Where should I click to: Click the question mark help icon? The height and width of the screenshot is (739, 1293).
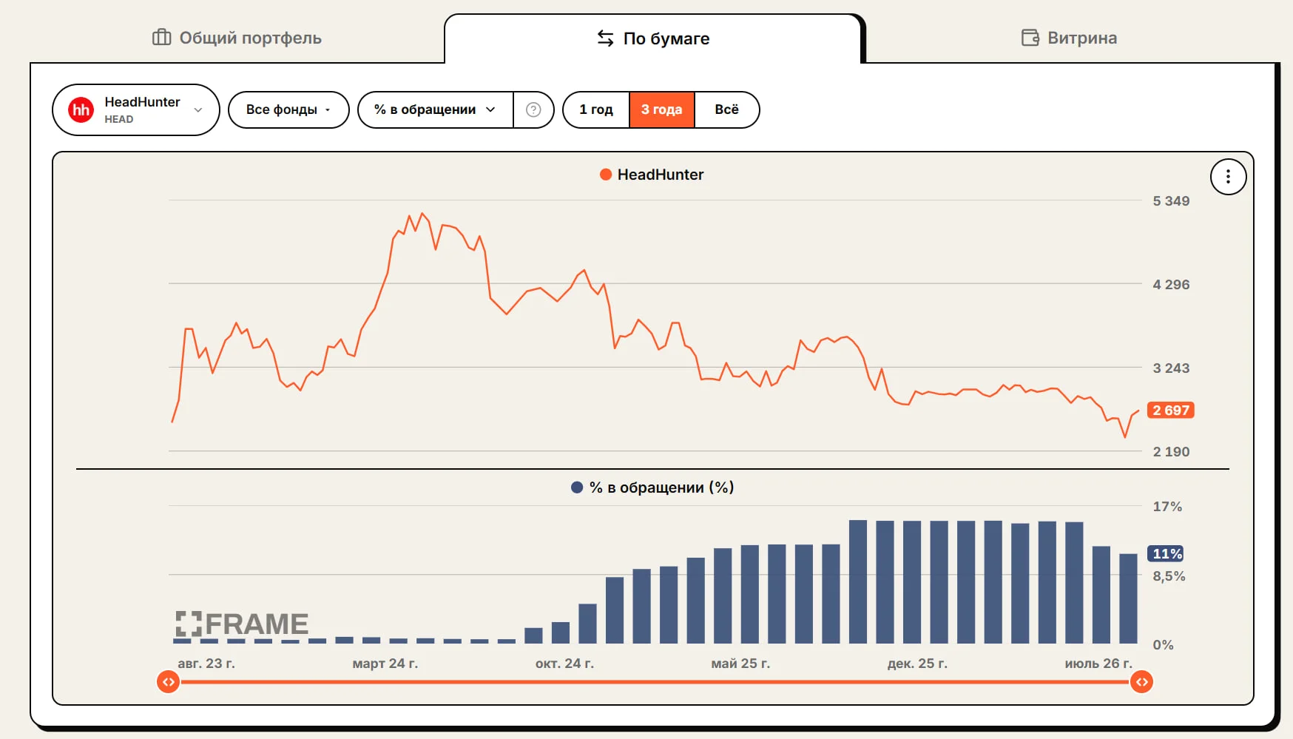pyautogui.click(x=533, y=109)
